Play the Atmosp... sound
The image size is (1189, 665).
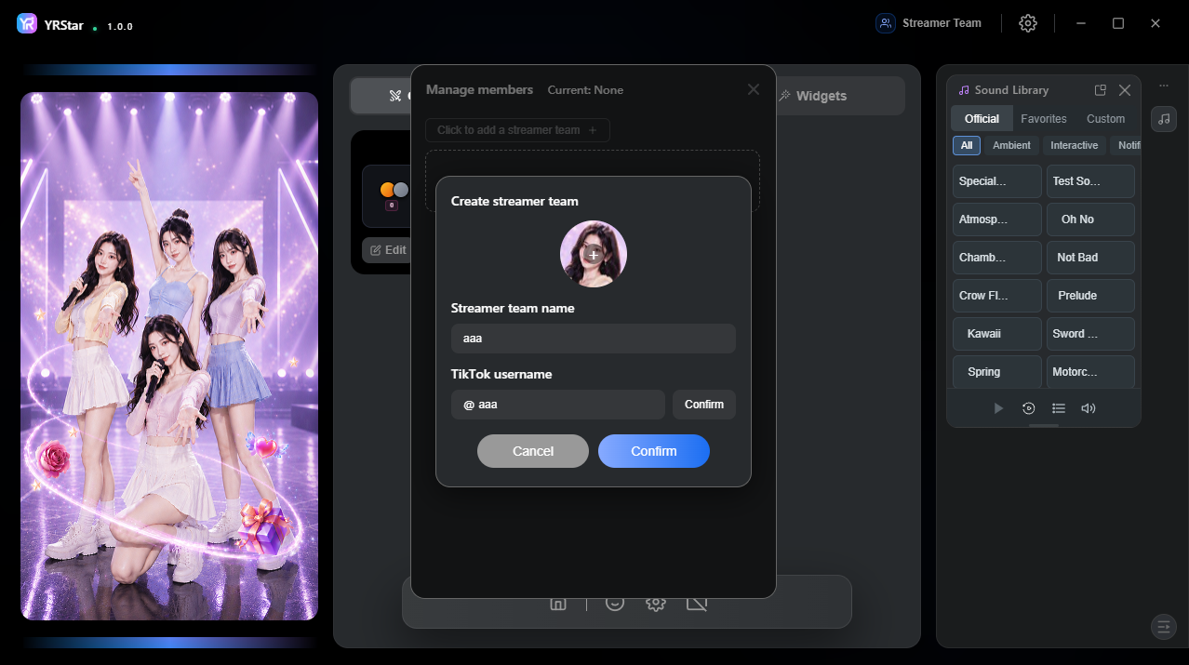(x=997, y=219)
